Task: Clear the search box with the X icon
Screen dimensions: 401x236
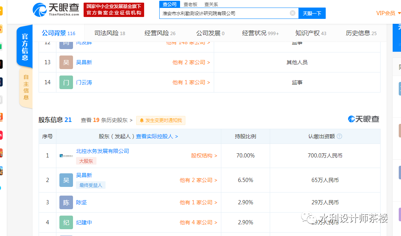Action: (292, 13)
